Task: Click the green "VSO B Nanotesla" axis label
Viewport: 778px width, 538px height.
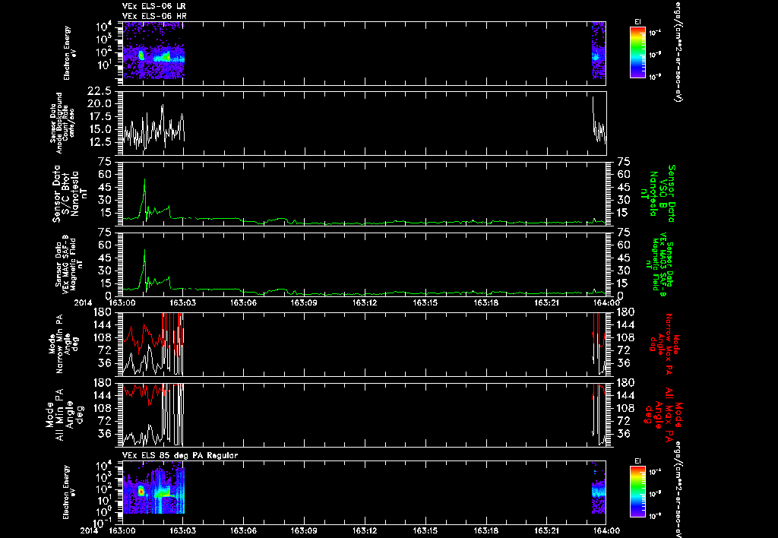Action: 659,194
